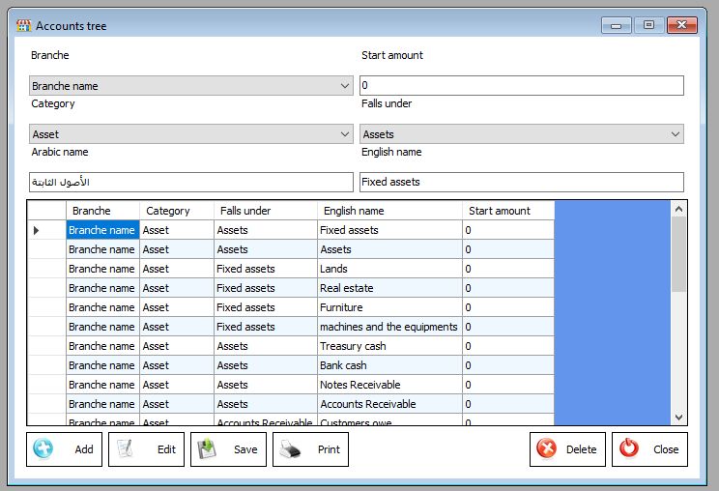The width and height of the screenshot is (719, 491).
Task: Click the table's vertical scrollbar thumb
Action: [x=678, y=254]
